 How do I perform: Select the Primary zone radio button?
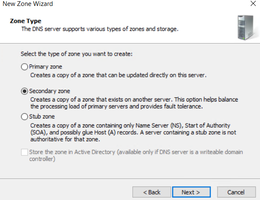pos(25,67)
